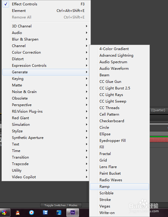Apply the highlighted Ramp effect
This screenshot has width=168, height=217.
click(119, 187)
